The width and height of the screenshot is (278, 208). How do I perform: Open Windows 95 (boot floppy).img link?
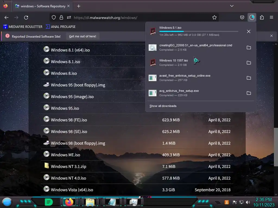(78, 85)
